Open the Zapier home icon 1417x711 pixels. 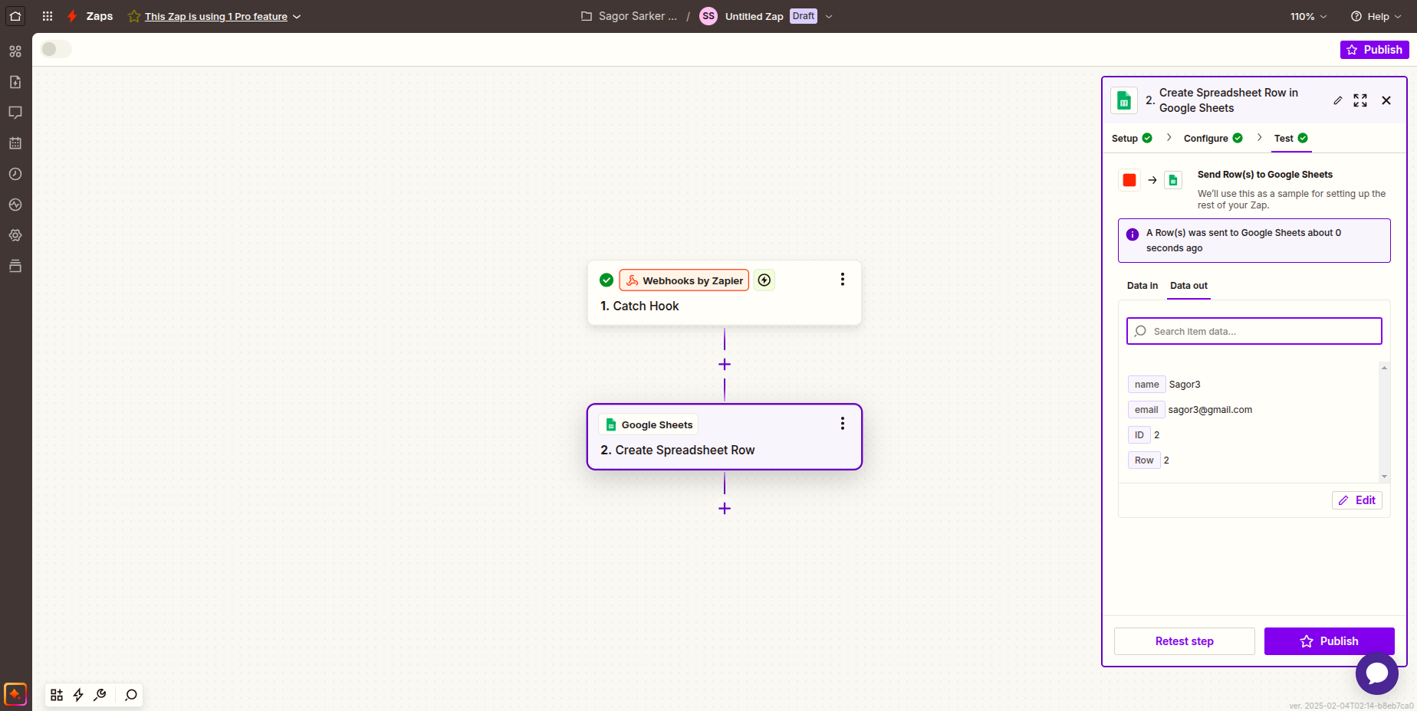click(x=15, y=16)
